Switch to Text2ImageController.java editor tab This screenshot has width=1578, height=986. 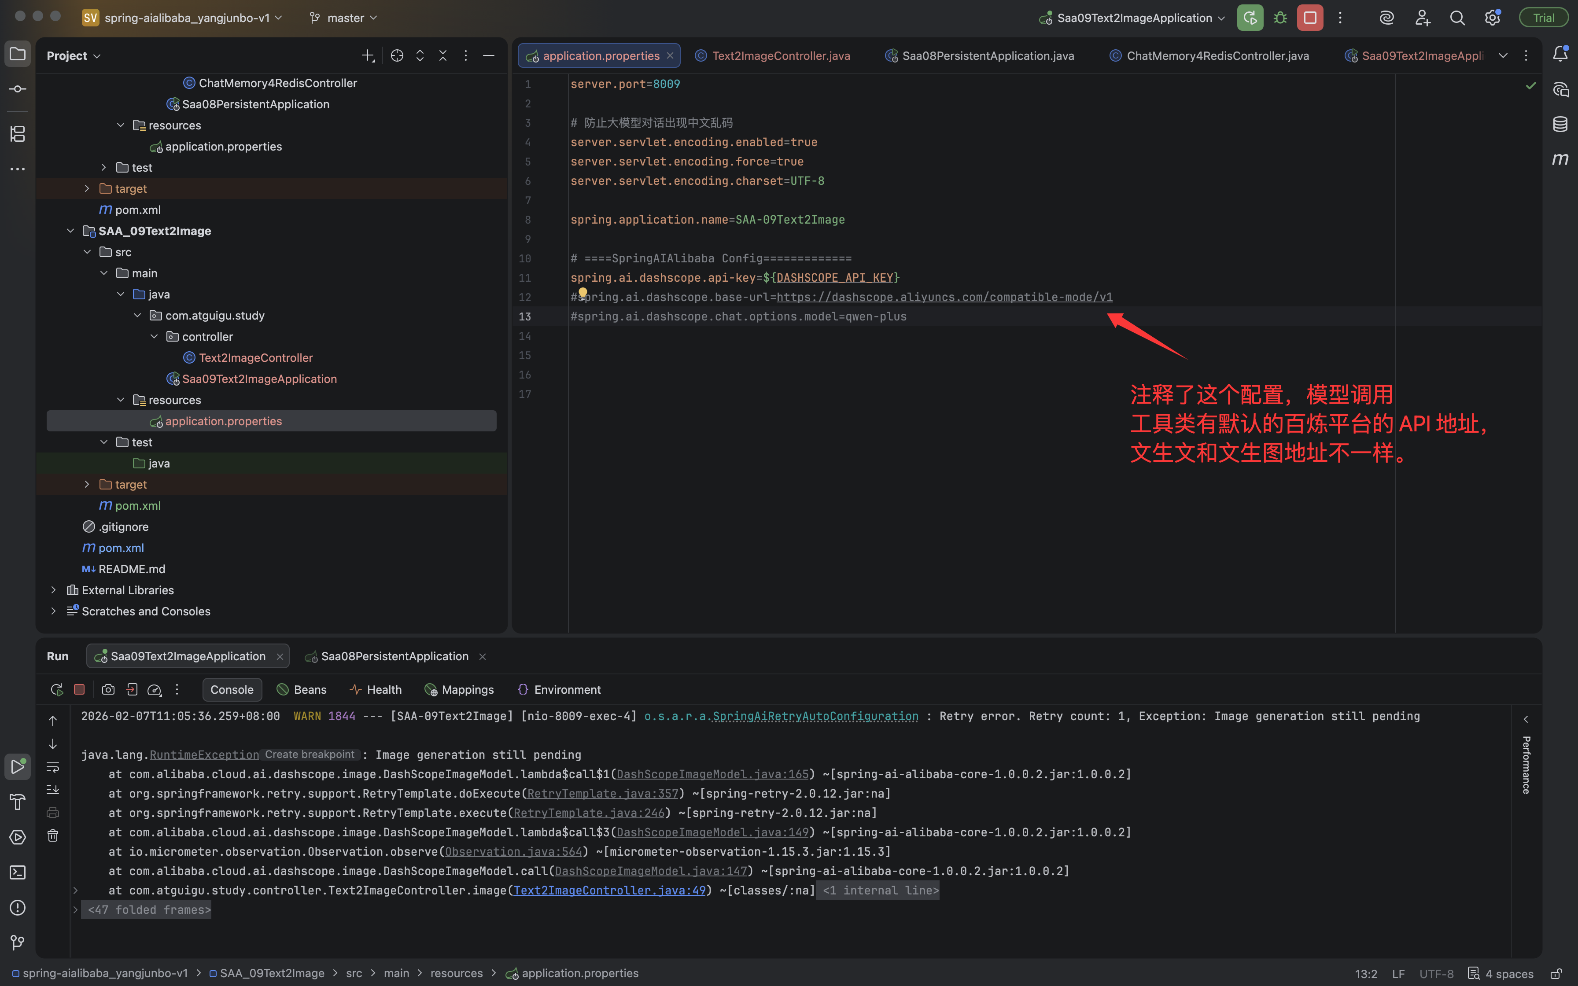[781, 55]
